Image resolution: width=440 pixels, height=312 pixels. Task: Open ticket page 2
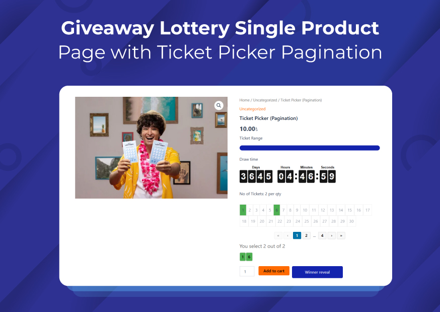point(307,235)
